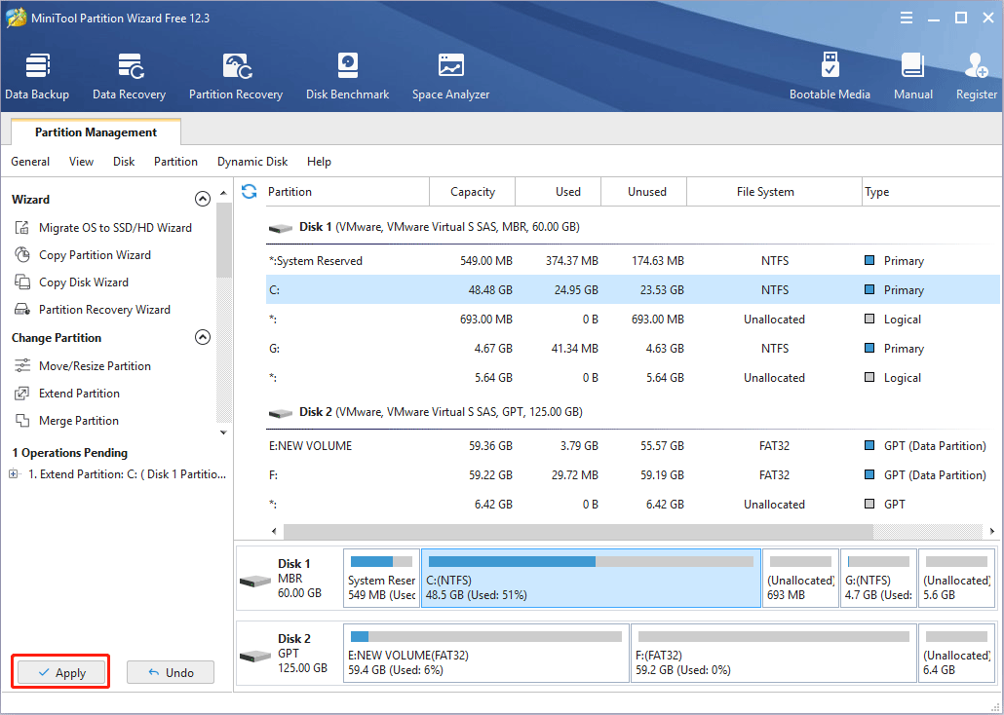Open the Copy Disk Wizard
This screenshot has height=715, width=1004.
[84, 282]
